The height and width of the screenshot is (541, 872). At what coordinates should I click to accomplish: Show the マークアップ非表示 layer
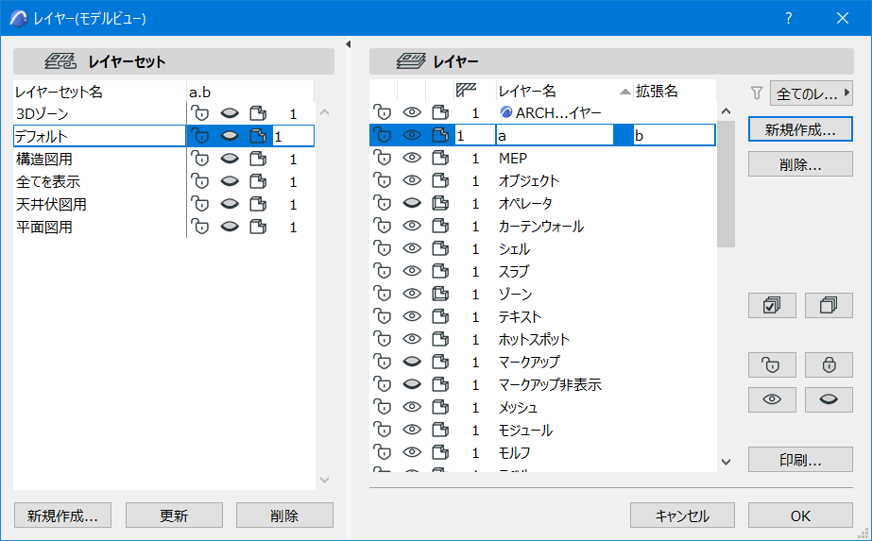pyautogui.click(x=412, y=385)
